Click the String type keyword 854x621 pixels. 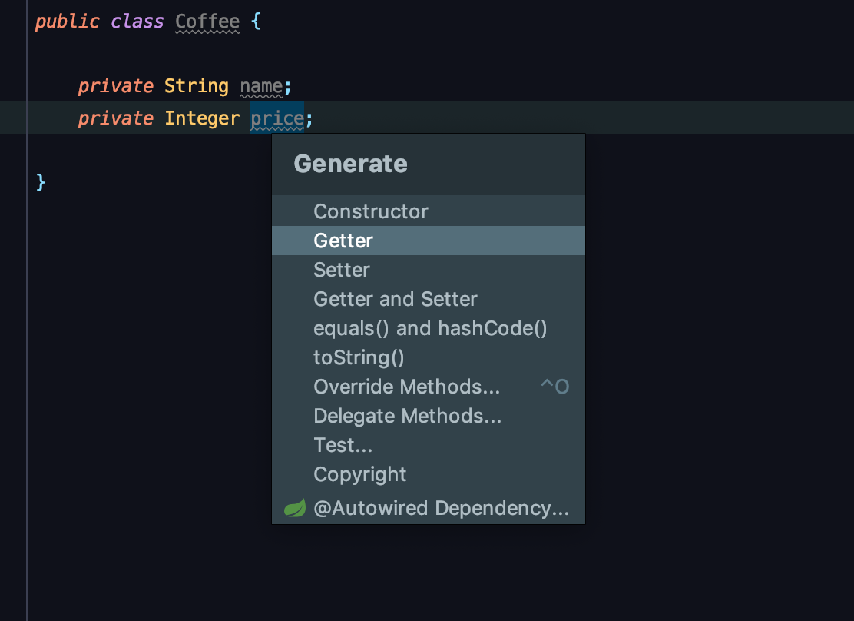tap(197, 86)
